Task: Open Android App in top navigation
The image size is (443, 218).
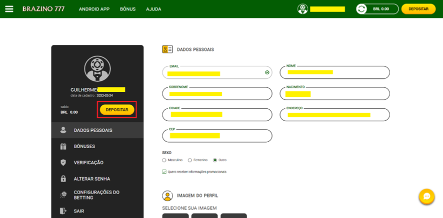Action: tap(94, 9)
